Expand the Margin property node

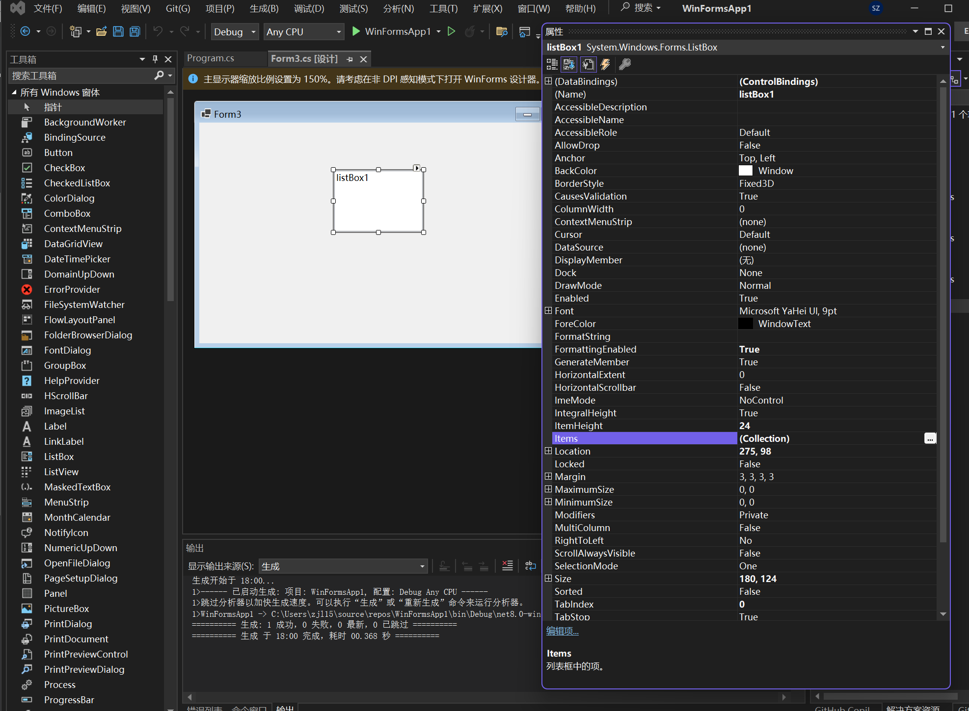pyautogui.click(x=549, y=476)
